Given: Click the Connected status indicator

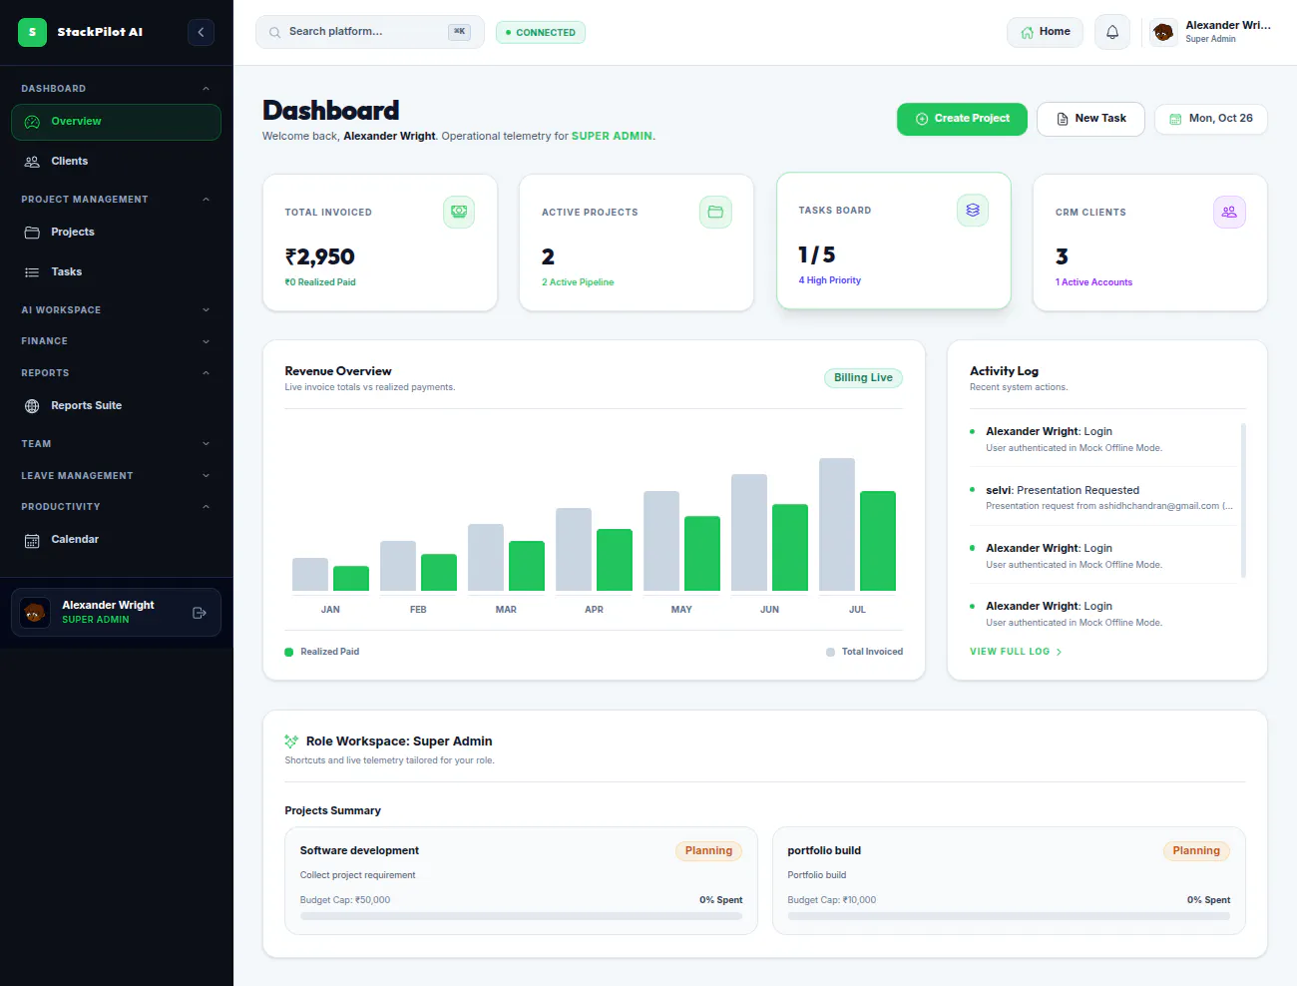Looking at the screenshot, I should (540, 33).
